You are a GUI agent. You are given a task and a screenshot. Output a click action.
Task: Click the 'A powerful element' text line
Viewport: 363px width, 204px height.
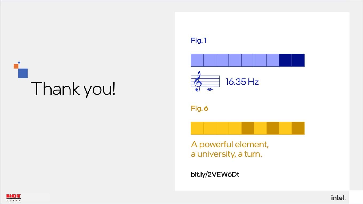230,145
